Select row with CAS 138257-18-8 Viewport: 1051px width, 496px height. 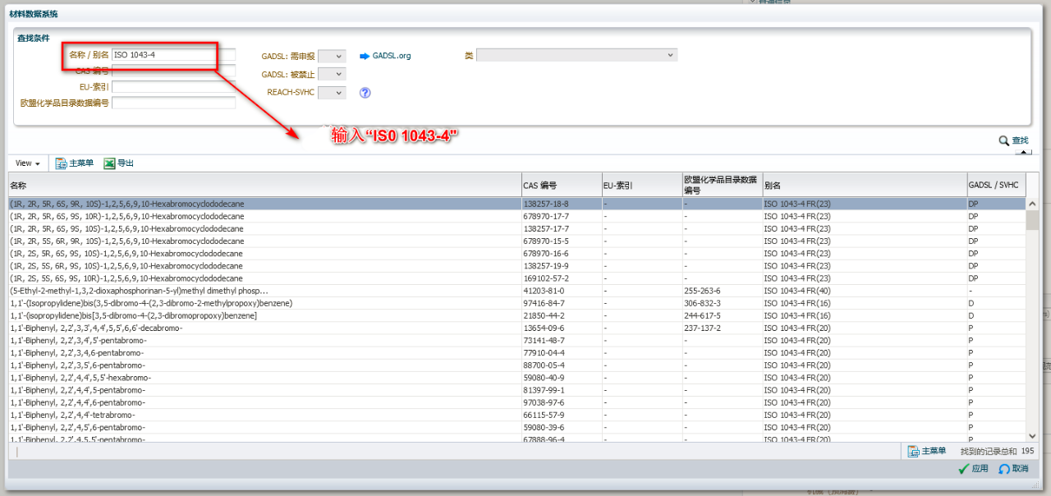[517, 204]
